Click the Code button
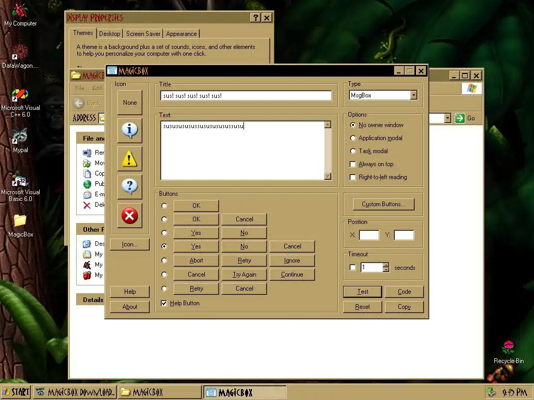The height and width of the screenshot is (400, 534). point(404,292)
